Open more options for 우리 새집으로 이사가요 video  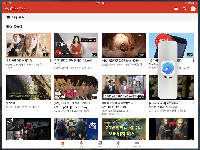click(x=50, y=61)
